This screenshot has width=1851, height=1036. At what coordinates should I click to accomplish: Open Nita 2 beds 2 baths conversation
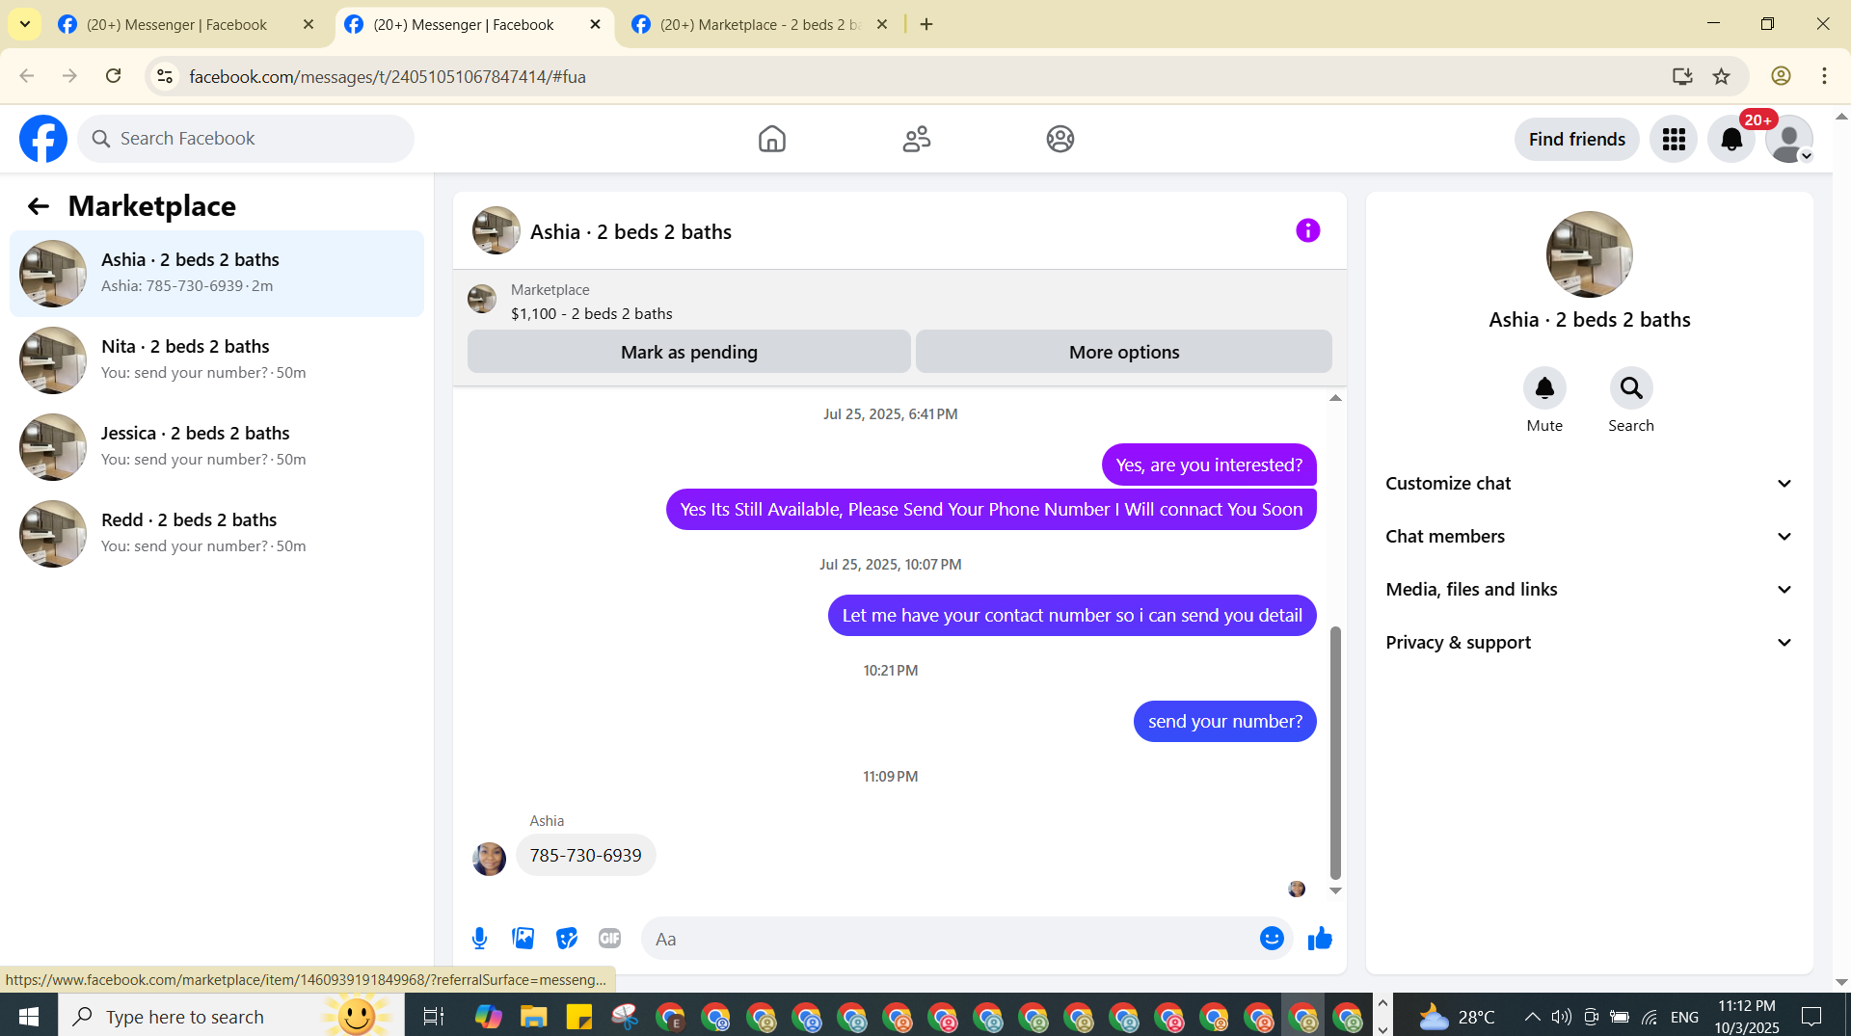click(x=217, y=360)
